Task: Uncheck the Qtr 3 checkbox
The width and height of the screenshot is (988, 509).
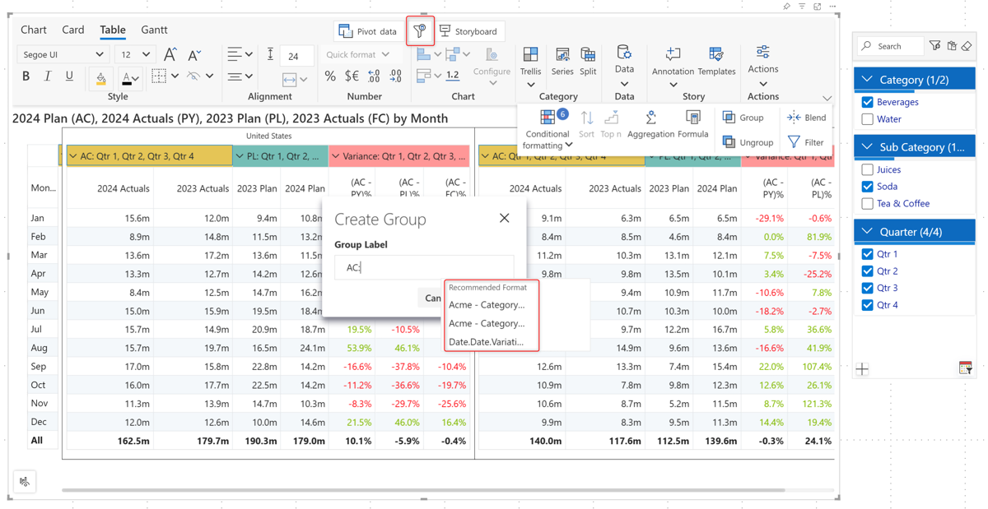Action: [x=867, y=288]
